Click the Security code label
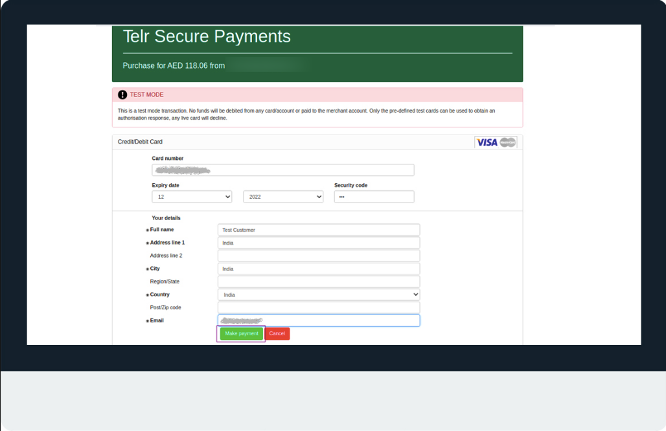The height and width of the screenshot is (431, 666). [x=351, y=185]
